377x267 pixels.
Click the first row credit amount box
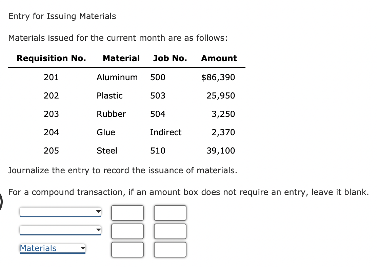pyautogui.click(x=170, y=213)
